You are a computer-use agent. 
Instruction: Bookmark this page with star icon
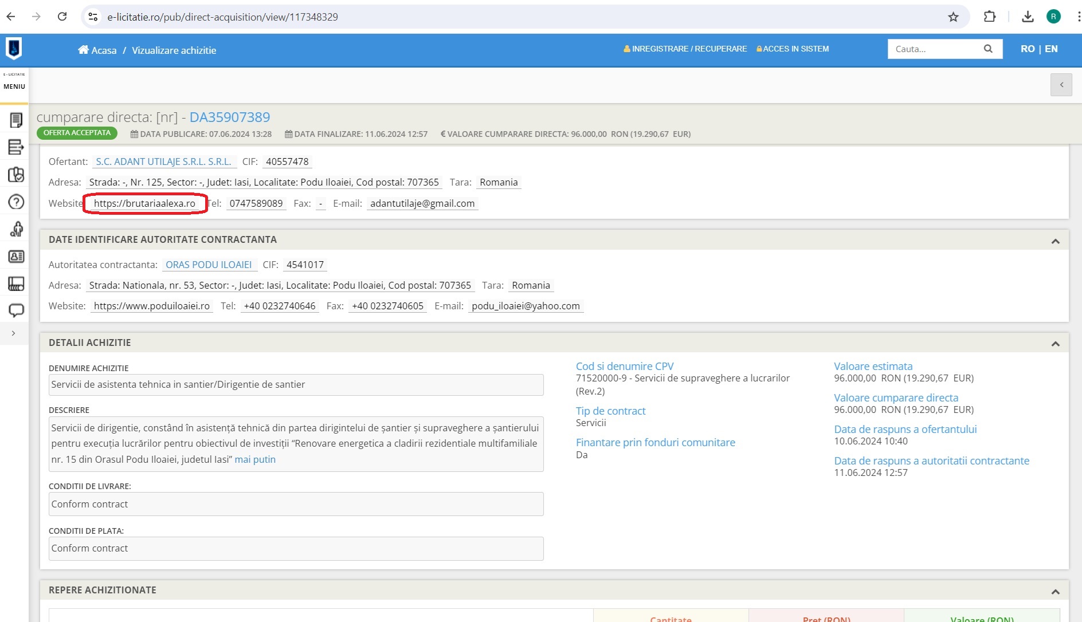(x=953, y=17)
